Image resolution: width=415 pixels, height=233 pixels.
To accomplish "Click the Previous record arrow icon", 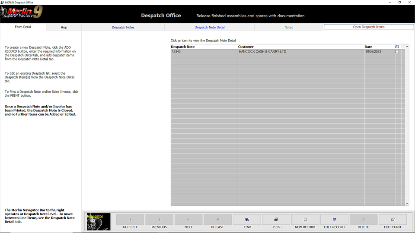I will 159,220.
